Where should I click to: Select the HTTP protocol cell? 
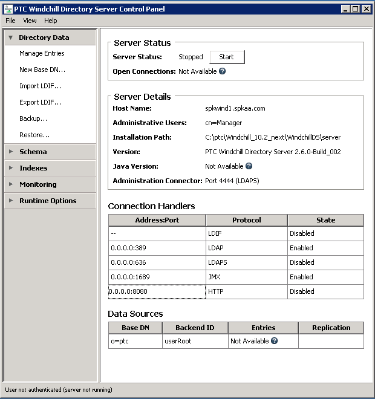coord(247,291)
